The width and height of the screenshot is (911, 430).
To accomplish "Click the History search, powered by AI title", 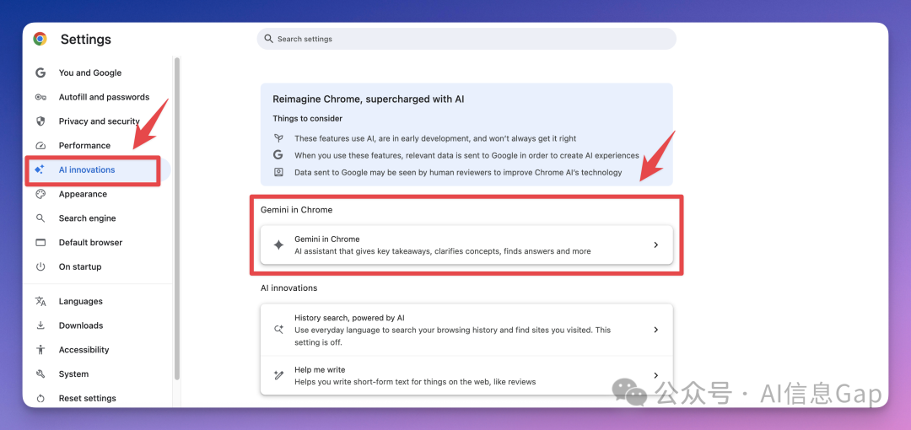I will (x=349, y=318).
